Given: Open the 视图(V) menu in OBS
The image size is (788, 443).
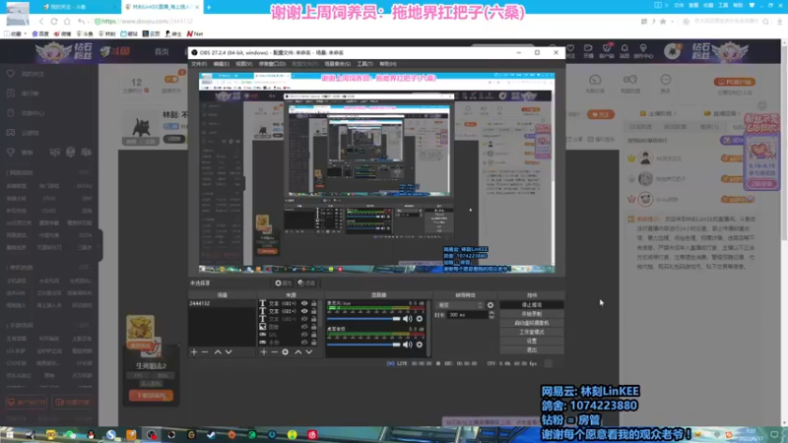Looking at the screenshot, I should [243, 64].
